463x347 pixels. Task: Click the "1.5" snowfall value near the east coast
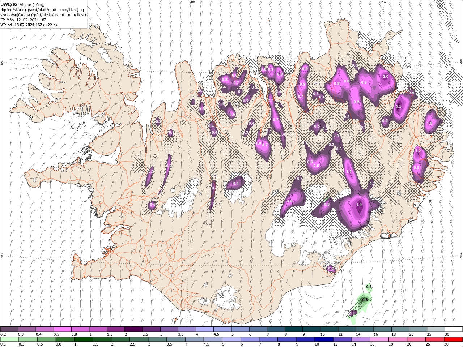point(418,151)
